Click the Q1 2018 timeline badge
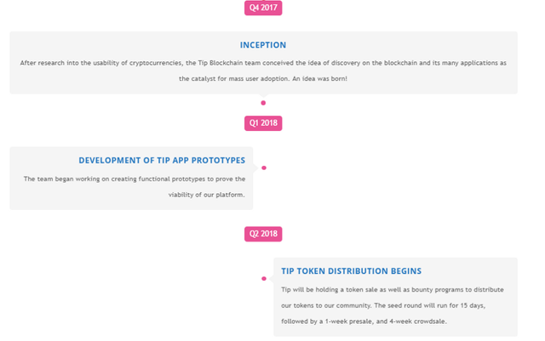The width and height of the screenshot is (545, 341). click(x=263, y=123)
